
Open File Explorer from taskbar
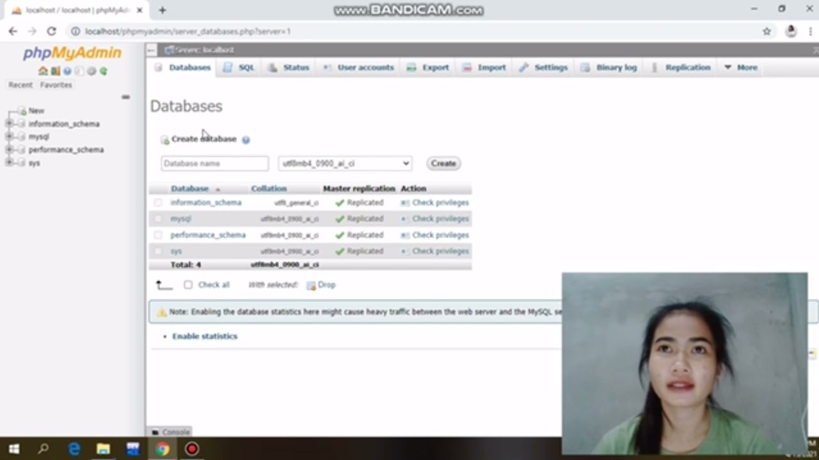pyautogui.click(x=103, y=449)
